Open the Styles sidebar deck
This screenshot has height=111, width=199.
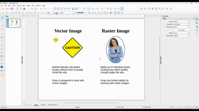coord(197,23)
